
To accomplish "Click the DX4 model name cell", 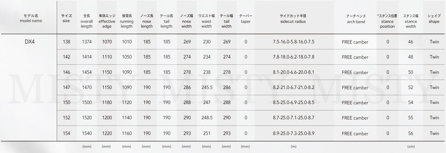I will (29, 42).
